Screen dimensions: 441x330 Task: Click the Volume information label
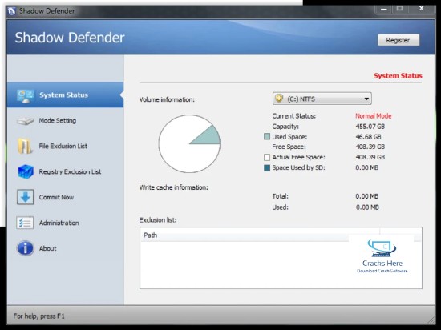pyautogui.click(x=167, y=99)
